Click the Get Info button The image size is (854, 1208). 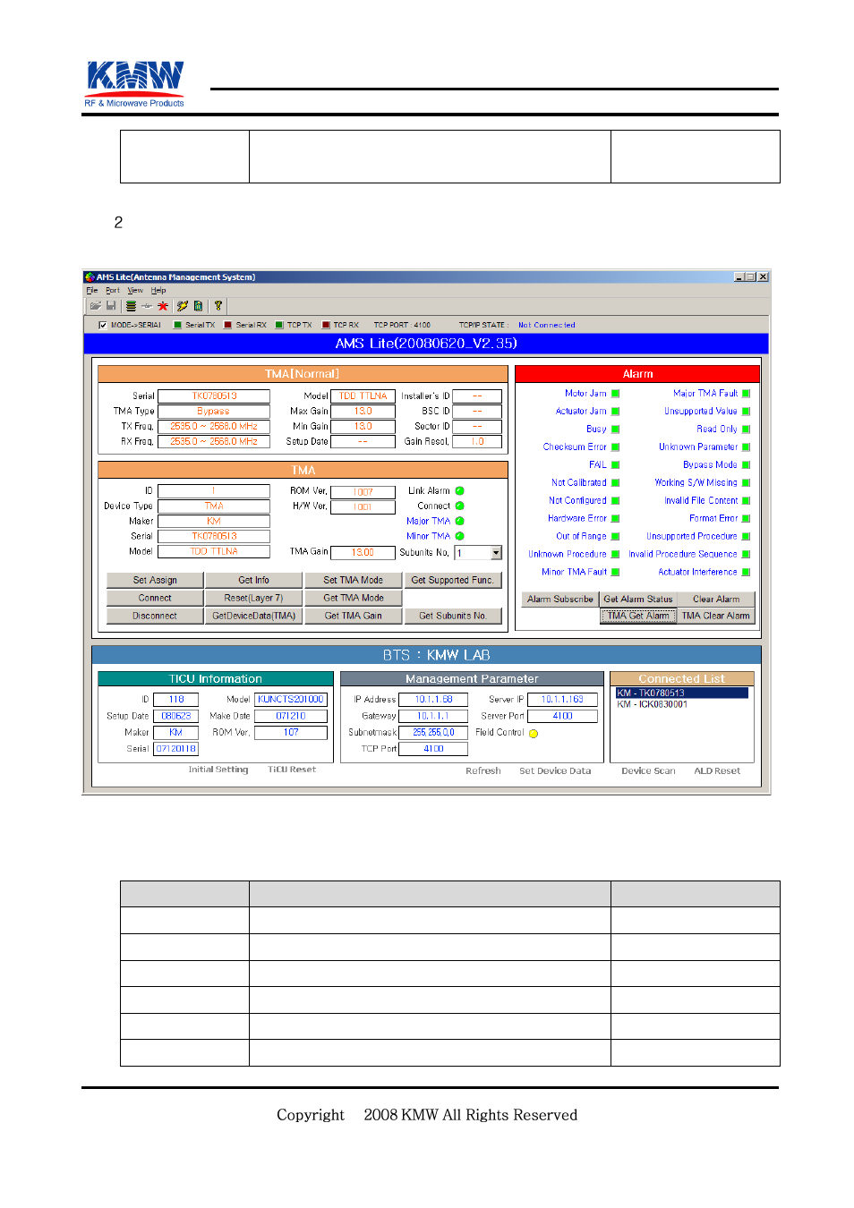click(x=253, y=581)
